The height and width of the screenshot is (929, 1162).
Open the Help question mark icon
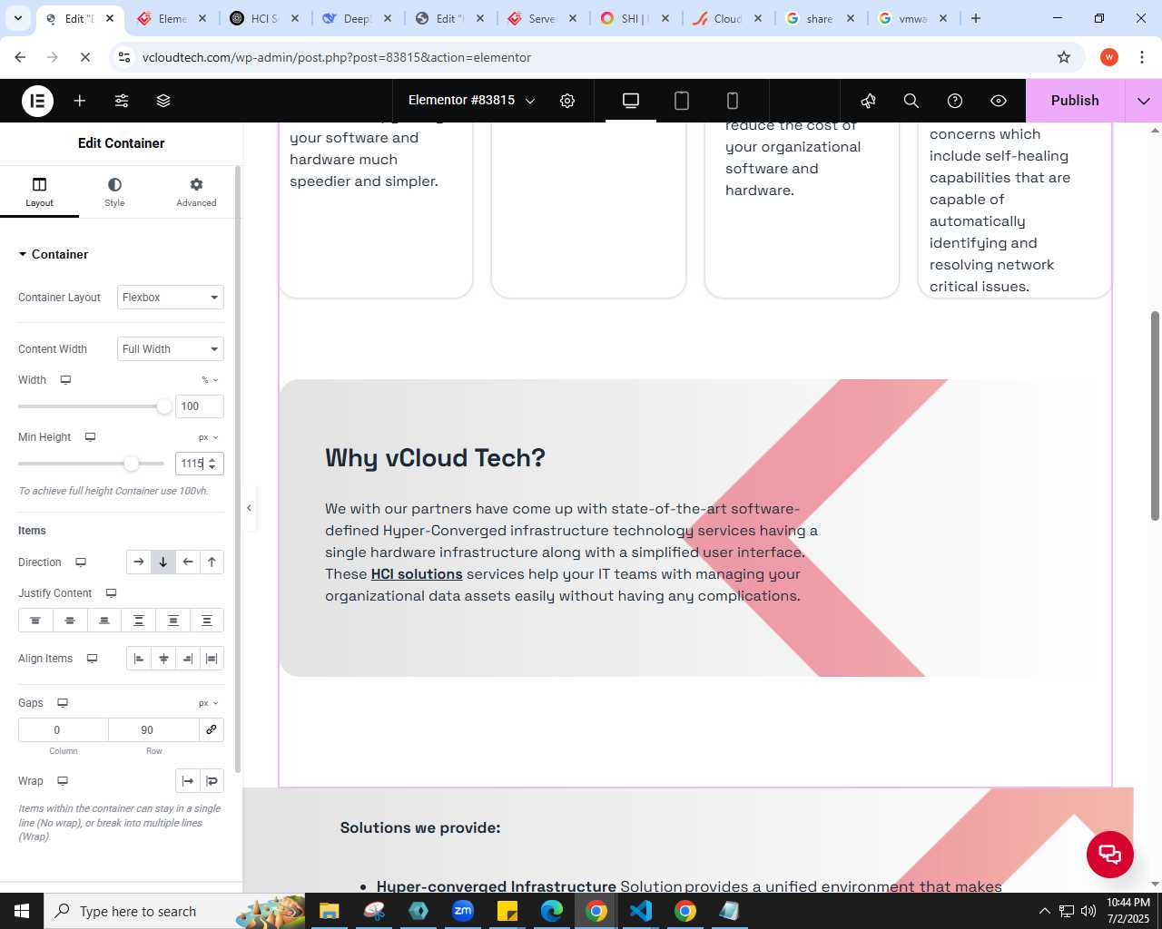point(955,101)
